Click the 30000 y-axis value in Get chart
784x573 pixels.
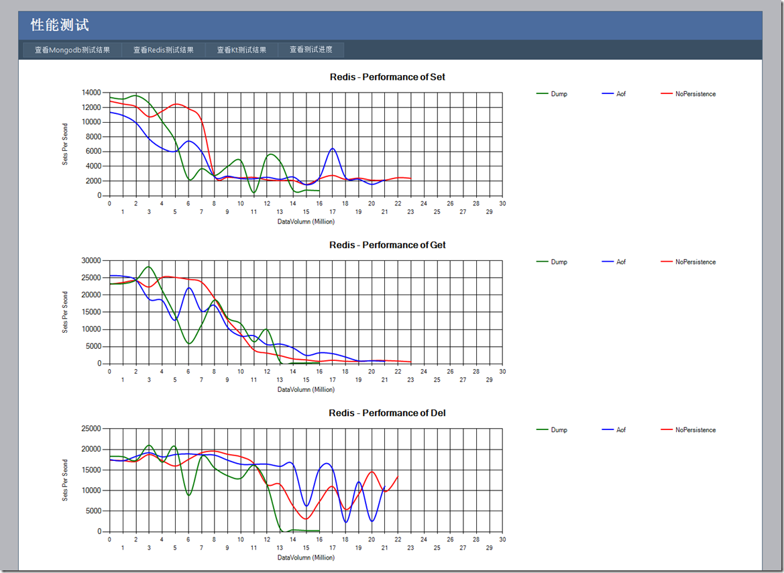point(91,261)
